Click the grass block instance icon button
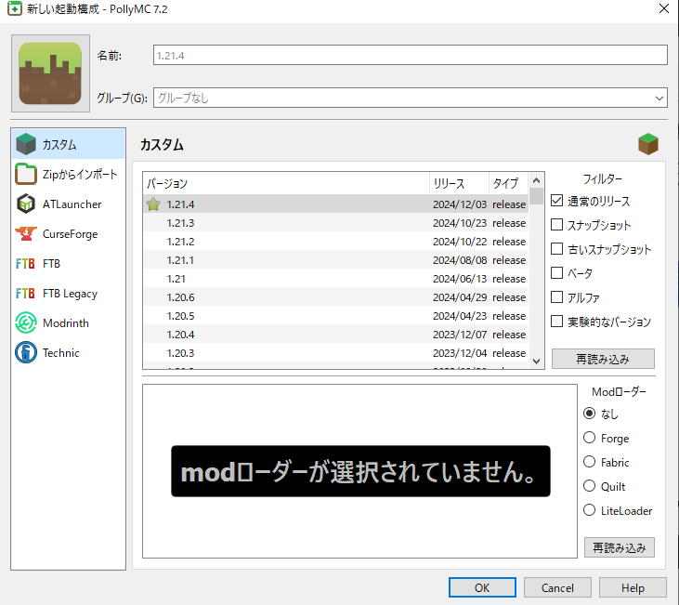The width and height of the screenshot is (679, 605). point(51,73)
